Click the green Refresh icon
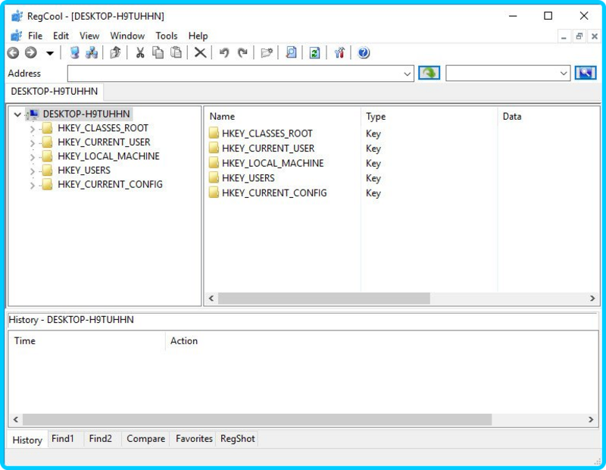 tap(314, 52)
